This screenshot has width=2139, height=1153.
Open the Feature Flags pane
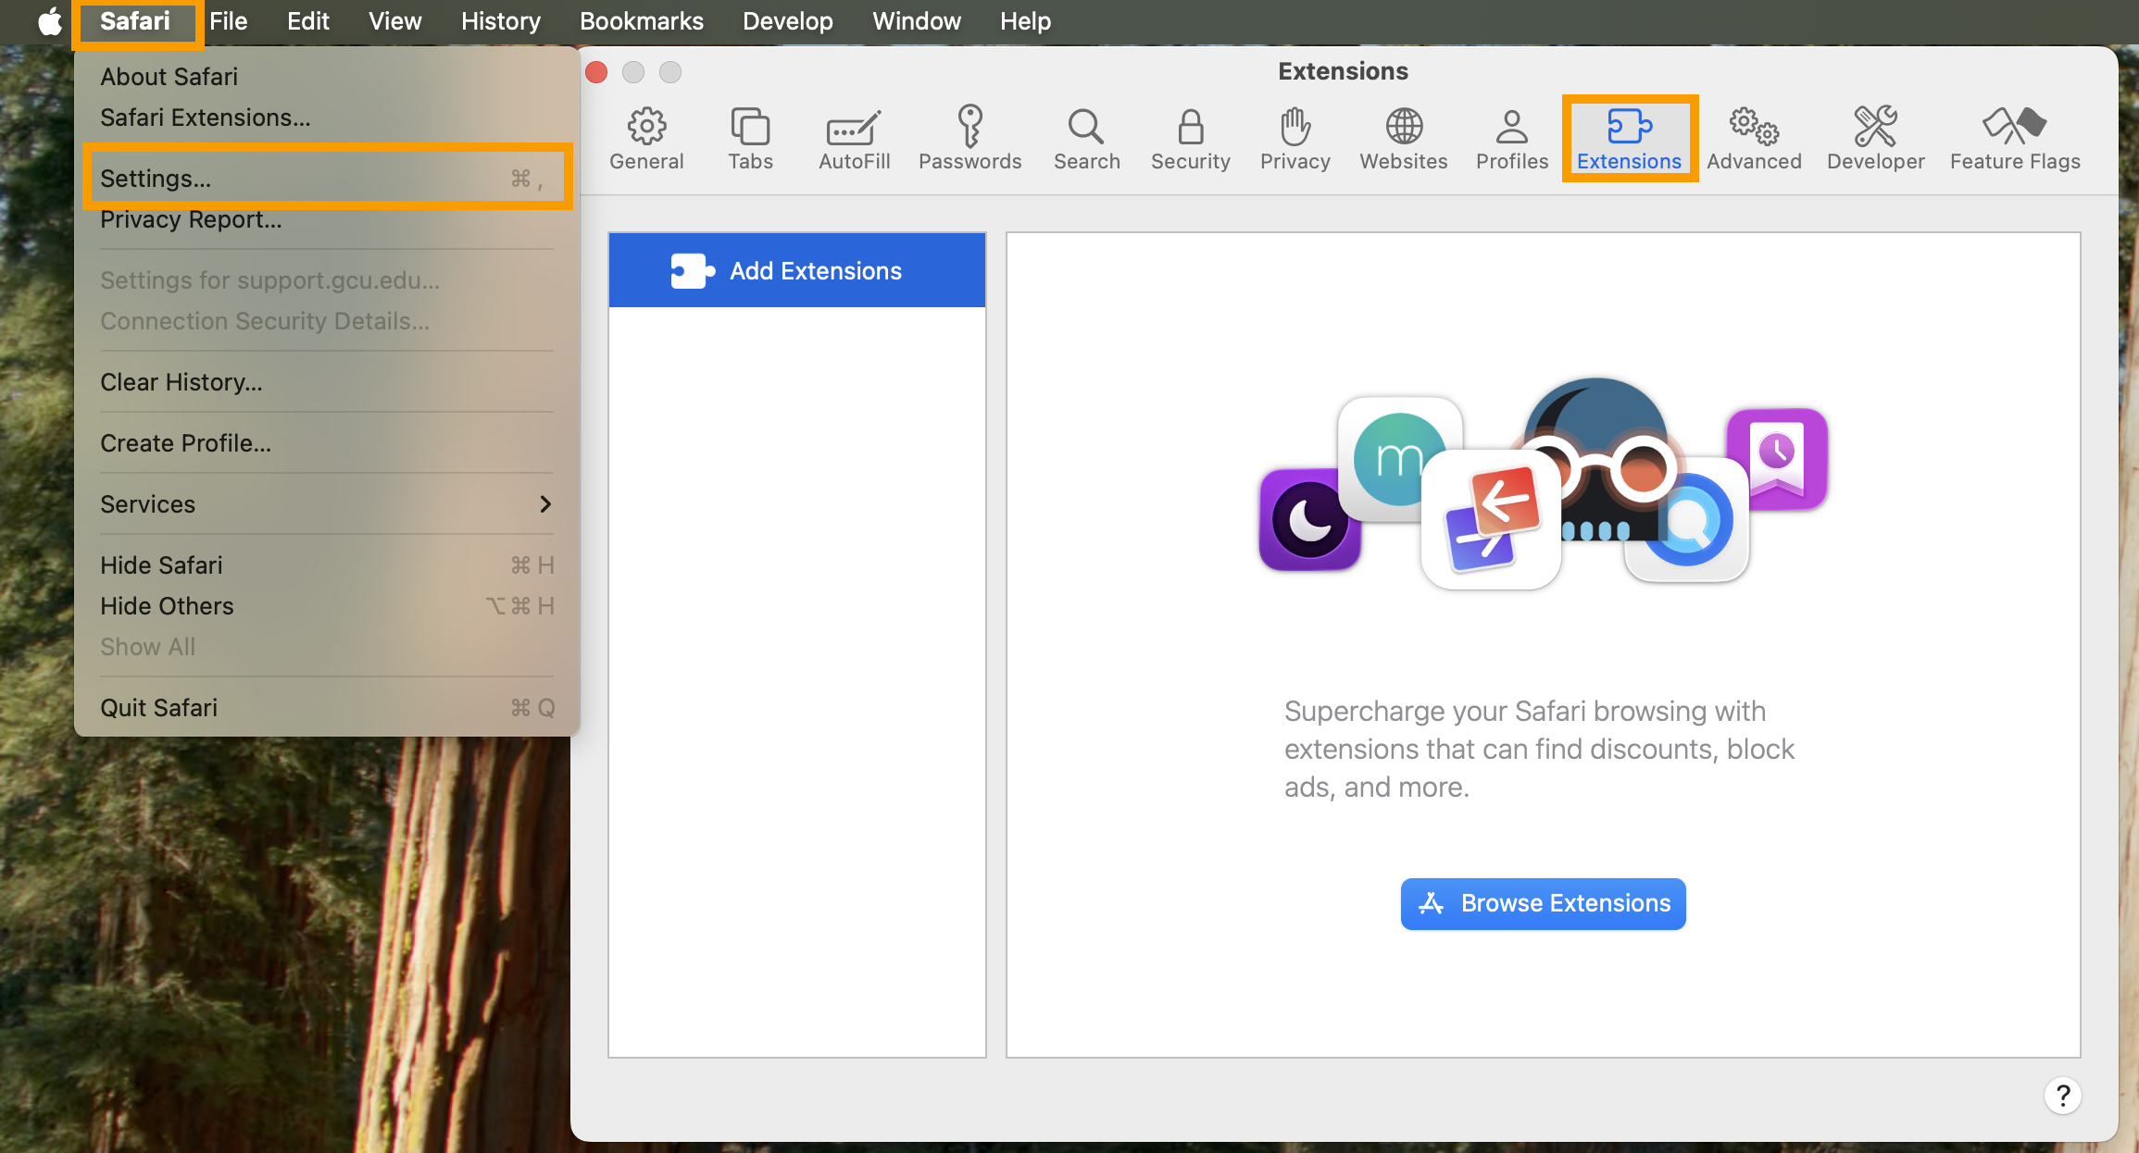2015,139
